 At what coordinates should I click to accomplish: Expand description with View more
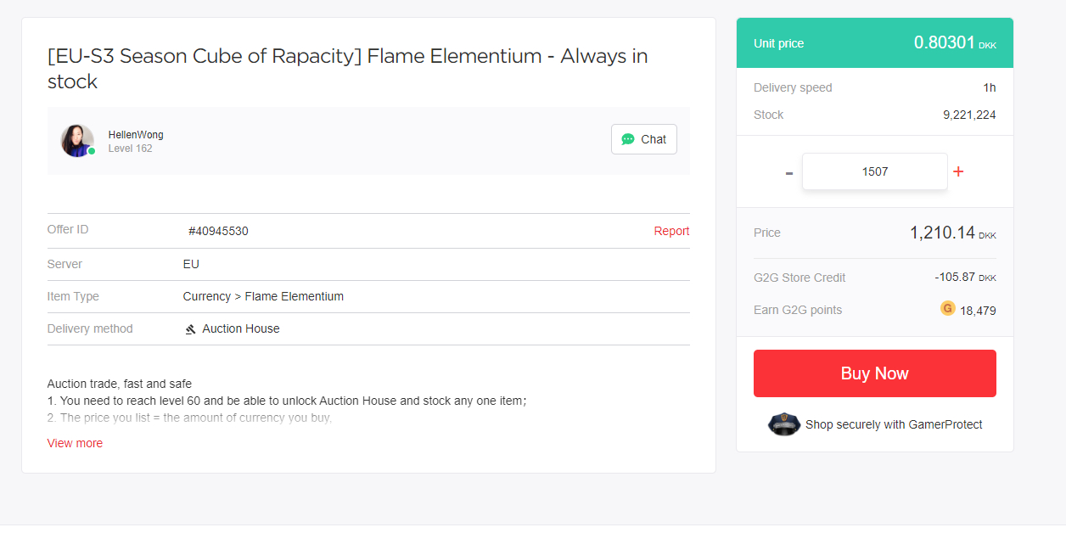point(75,443)
